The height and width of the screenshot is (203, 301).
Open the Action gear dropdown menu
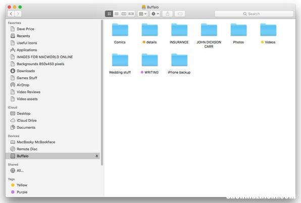[155, 14]
